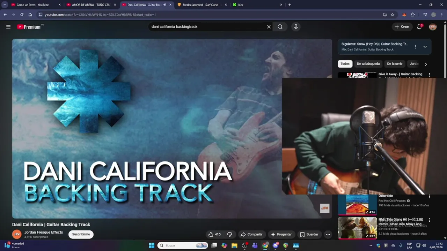447x251 pixels.
Task: Open the Otherside video thumbnail
Action: 357,205
